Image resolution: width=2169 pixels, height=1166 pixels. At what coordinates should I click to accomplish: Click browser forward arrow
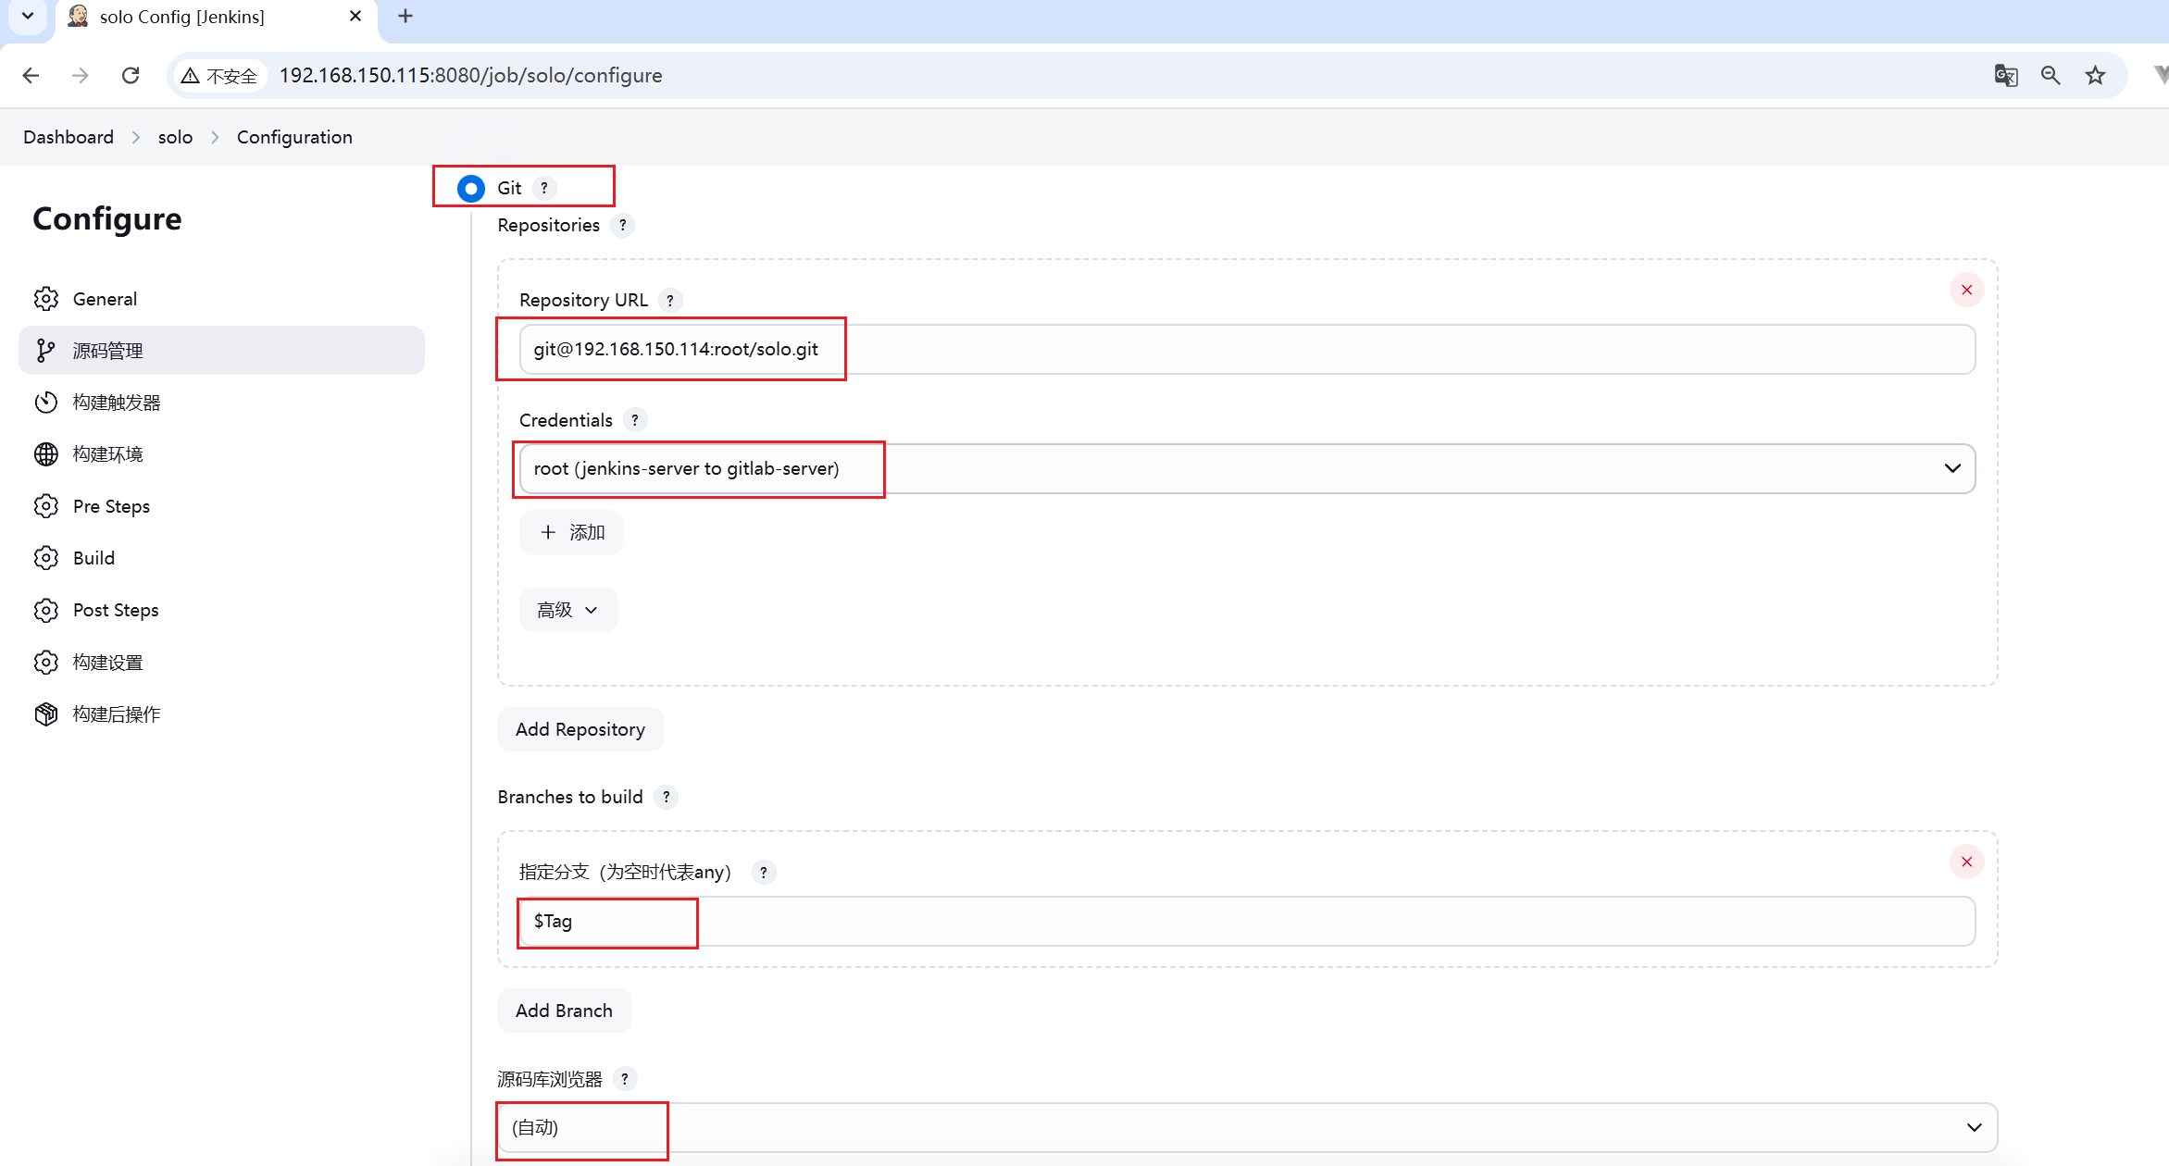[x=81, y=76]
